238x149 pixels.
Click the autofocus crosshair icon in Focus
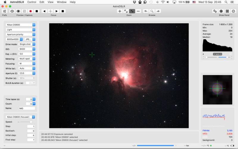tap(51, 11)
